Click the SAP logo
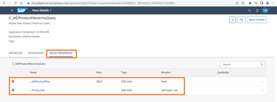The width and height of the screenshot is (277, 102). [22, 10]
